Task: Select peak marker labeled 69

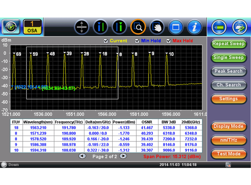Action: click(17, 54)
